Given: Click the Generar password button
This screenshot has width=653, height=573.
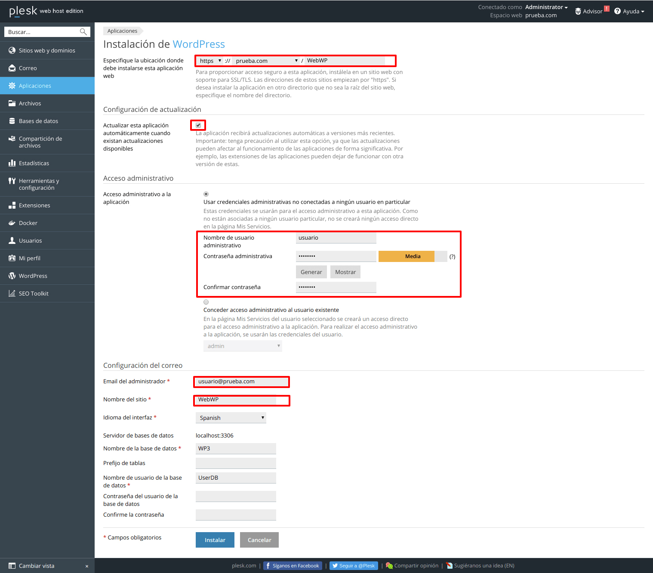Looking at the screenshot, I should point(311,272).
